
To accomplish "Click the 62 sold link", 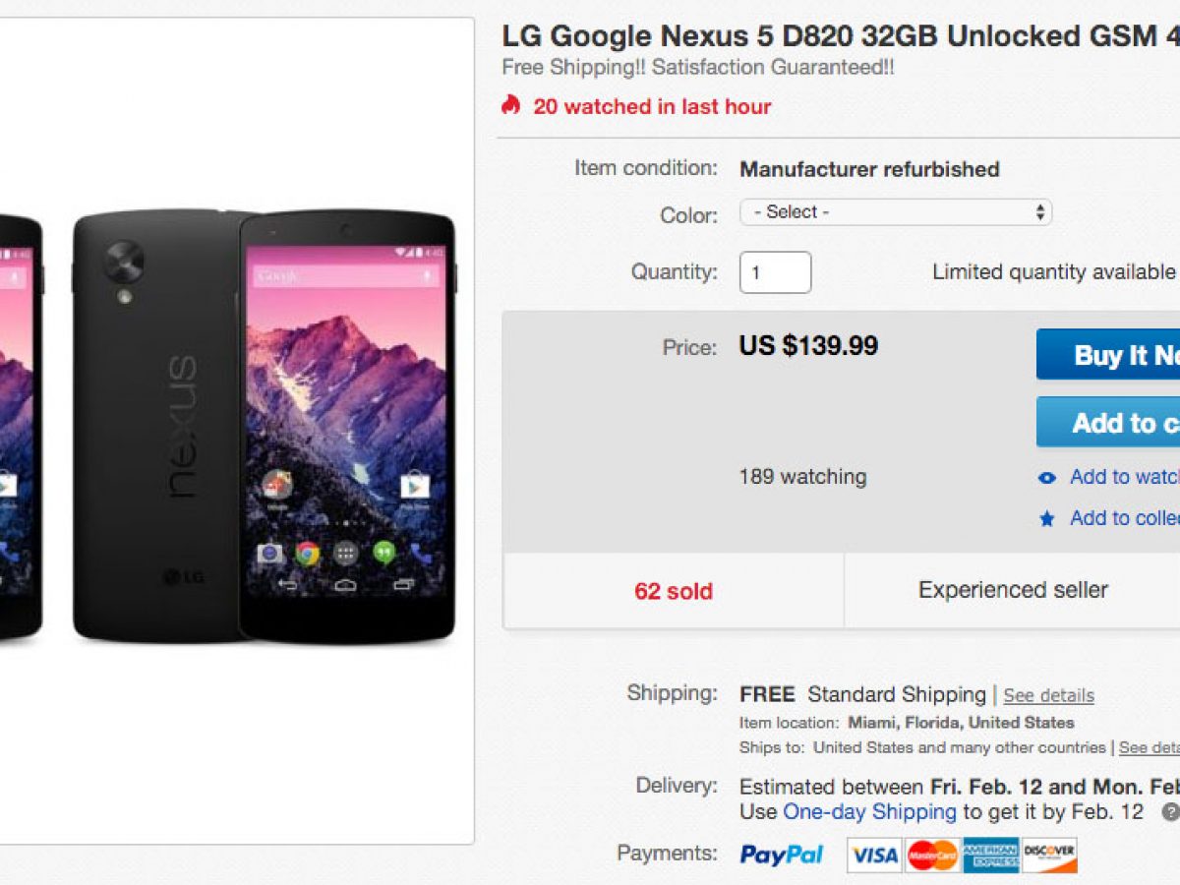I will pos(674,591).
